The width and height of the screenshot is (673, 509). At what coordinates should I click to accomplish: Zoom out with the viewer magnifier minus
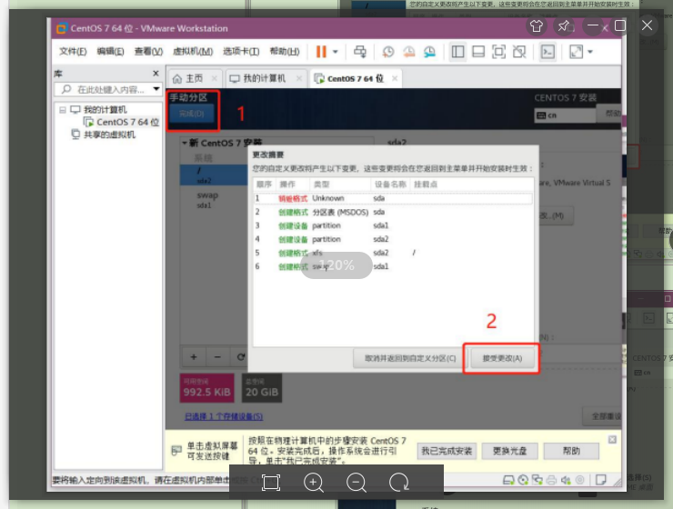point(357,483)
